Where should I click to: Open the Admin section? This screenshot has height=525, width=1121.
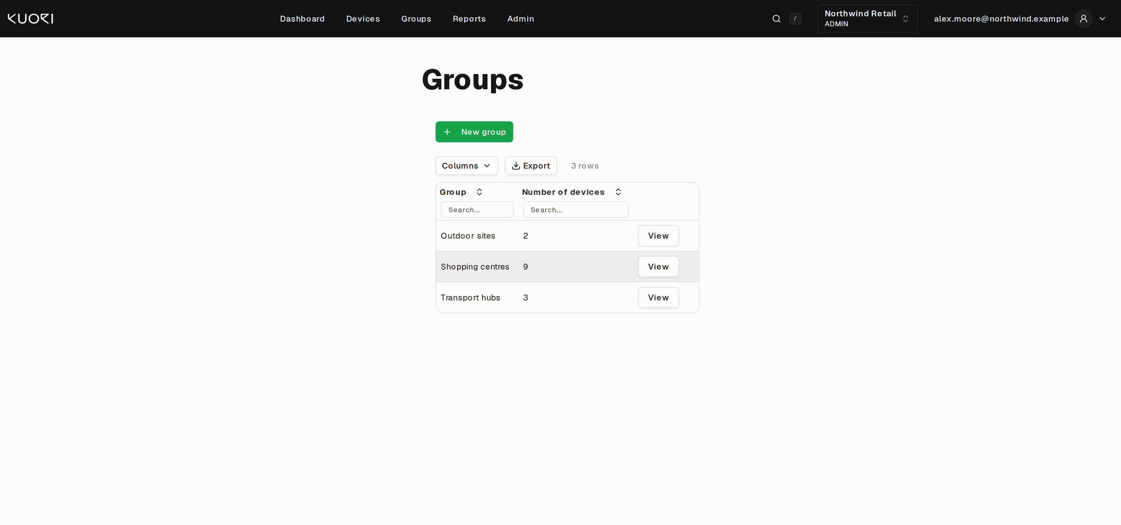[521, 19]
